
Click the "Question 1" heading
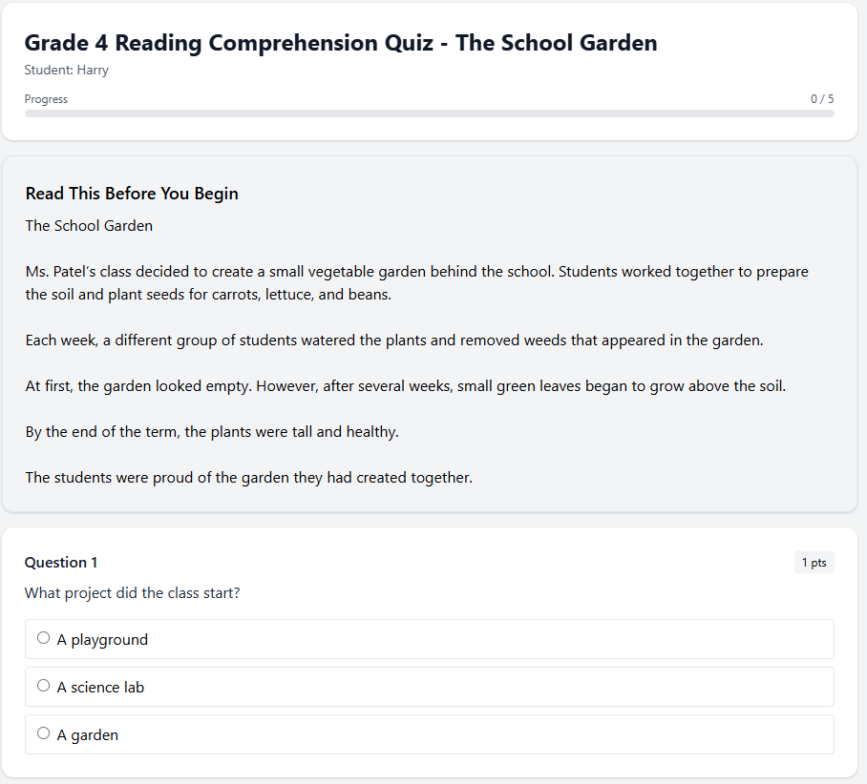(x=60, y=562)
